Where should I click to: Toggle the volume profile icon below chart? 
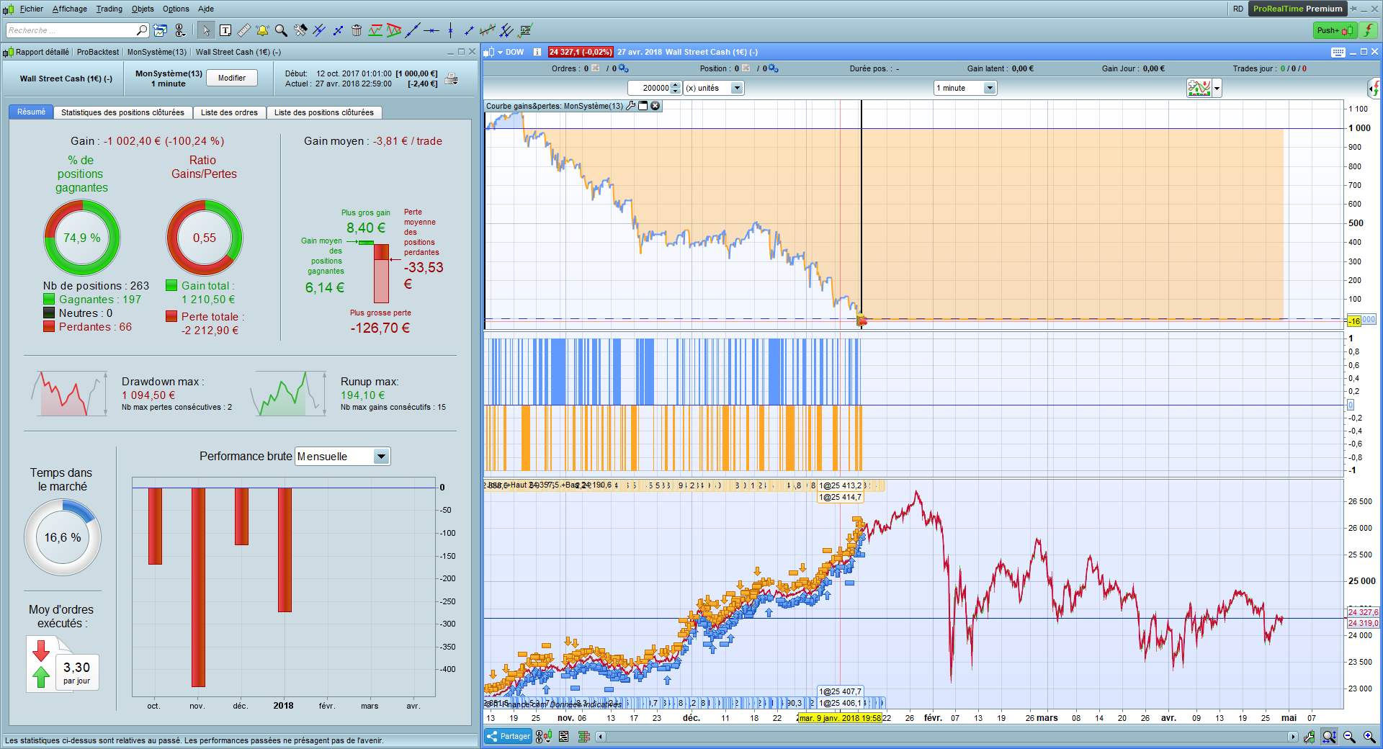[x=584, y=736]
